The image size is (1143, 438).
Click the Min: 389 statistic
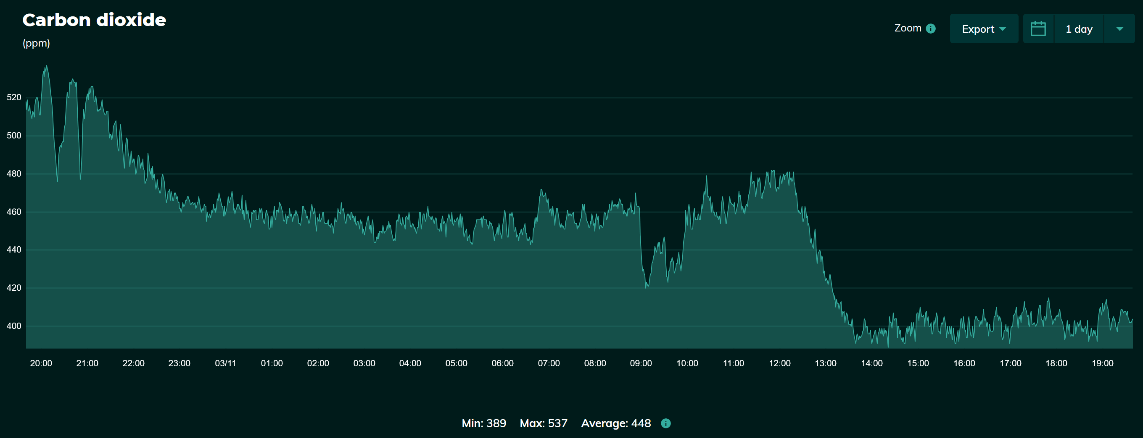pos(484,423)
